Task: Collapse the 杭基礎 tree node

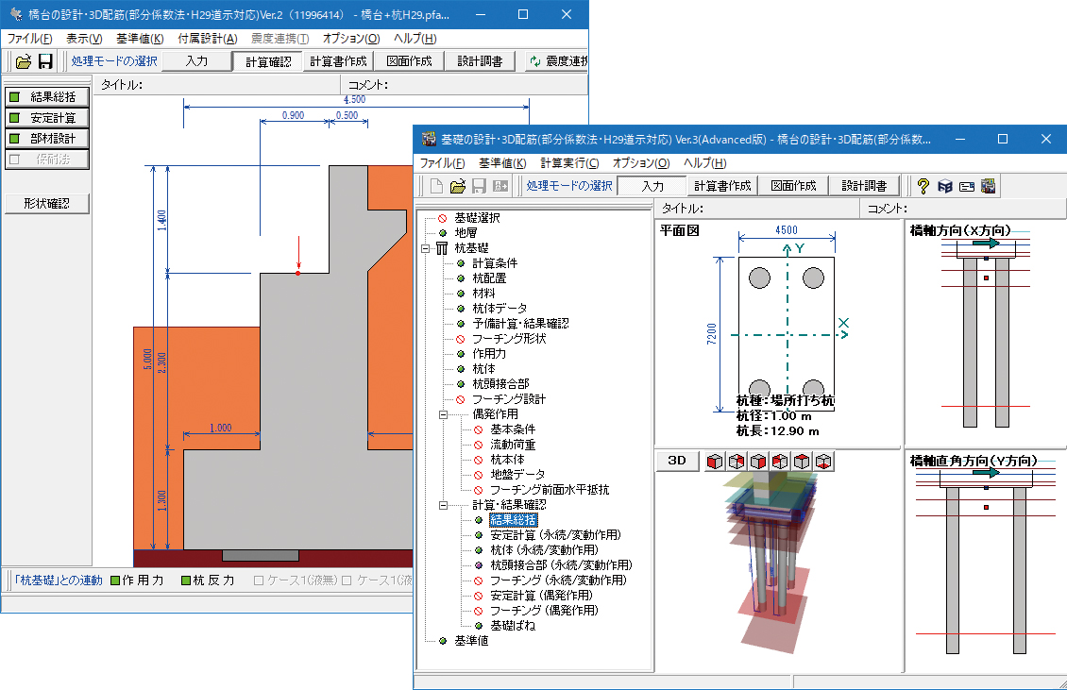Action: pos(425,248)
